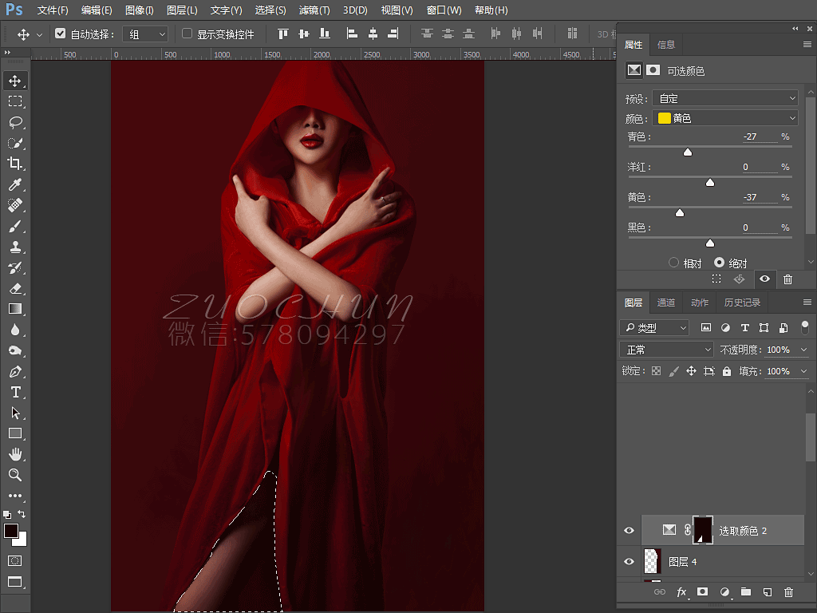The width and height of the screenshot is (817, 613).
Task: Create a new layer
Action: point(768,591)
